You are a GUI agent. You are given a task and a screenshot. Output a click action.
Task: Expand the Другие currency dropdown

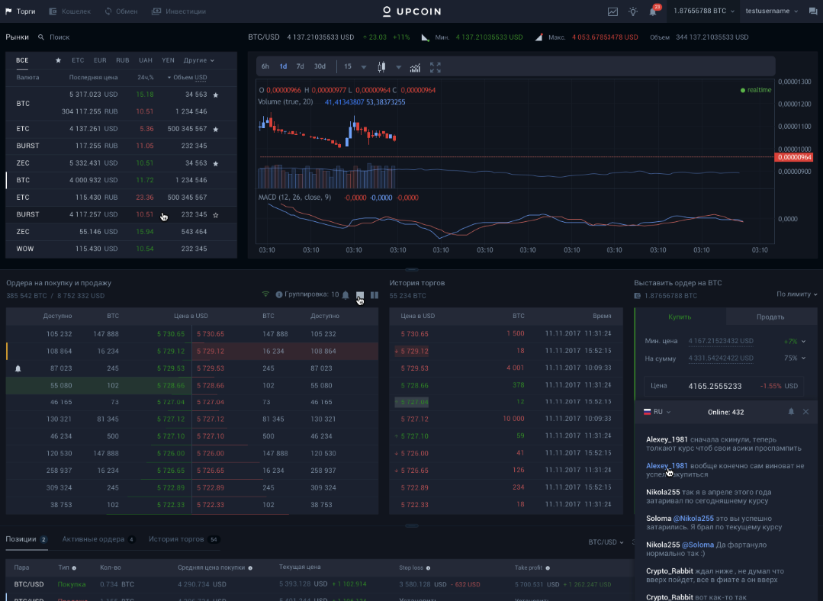(x=199, y=60)
